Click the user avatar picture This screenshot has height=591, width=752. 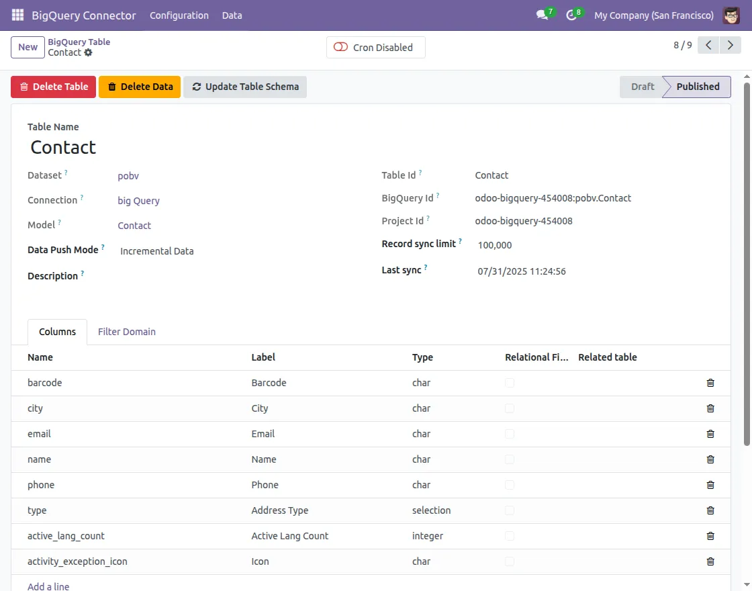point(731,15)
